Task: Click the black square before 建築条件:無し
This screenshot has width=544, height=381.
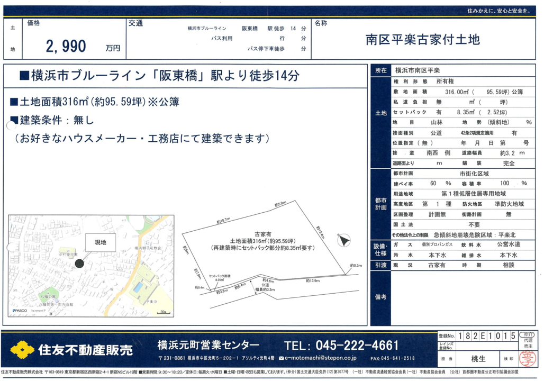Action: tap(14, 120)
